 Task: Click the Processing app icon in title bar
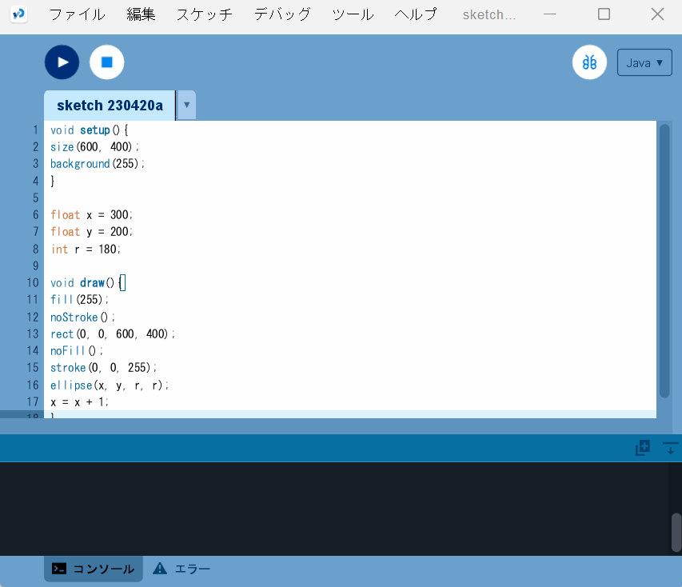(19, 14)
